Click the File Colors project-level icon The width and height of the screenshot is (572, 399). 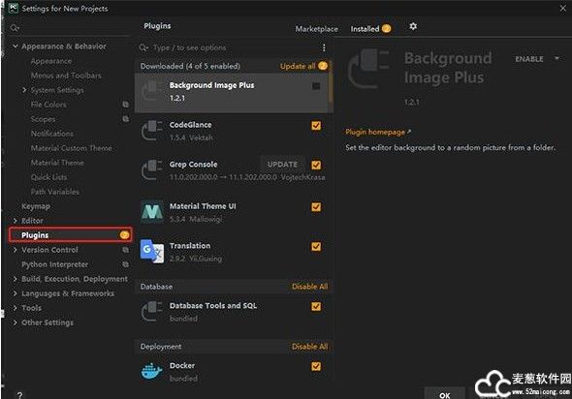125,105
